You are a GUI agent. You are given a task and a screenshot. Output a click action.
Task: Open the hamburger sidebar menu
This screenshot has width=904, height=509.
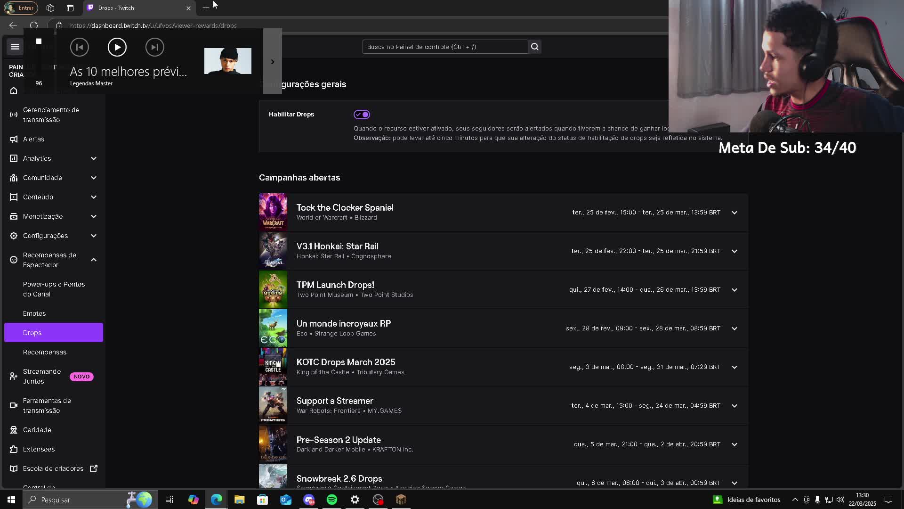point(15,46)
